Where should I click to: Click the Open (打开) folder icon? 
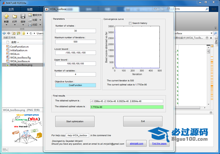coord(14,16)
